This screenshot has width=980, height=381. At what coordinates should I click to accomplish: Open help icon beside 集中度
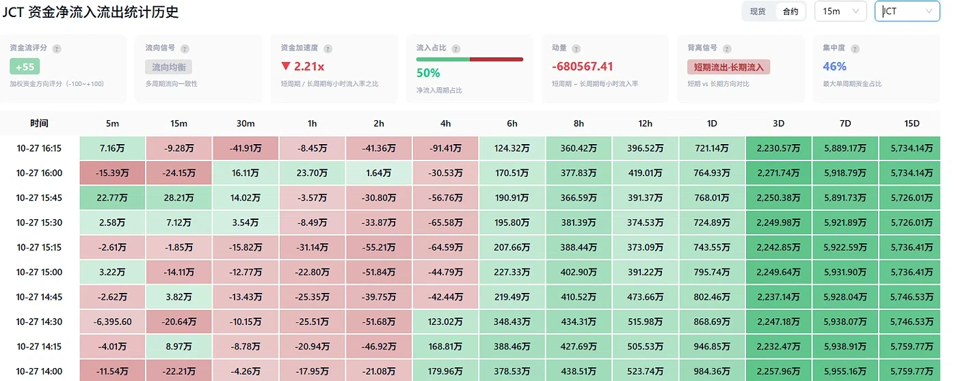click(855, 48)
